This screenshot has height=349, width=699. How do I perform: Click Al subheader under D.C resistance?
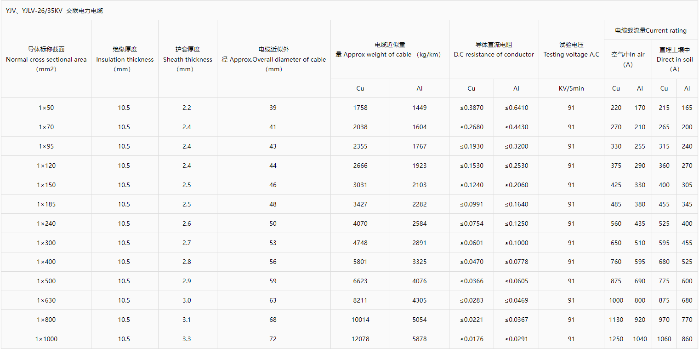(516, 88)
